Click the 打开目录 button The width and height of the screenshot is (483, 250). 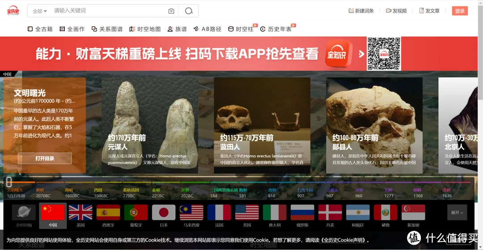(x=45, y=158)
